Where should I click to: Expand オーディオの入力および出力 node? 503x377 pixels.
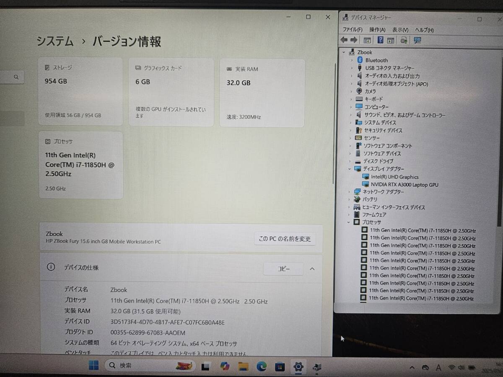click(352, 76)
